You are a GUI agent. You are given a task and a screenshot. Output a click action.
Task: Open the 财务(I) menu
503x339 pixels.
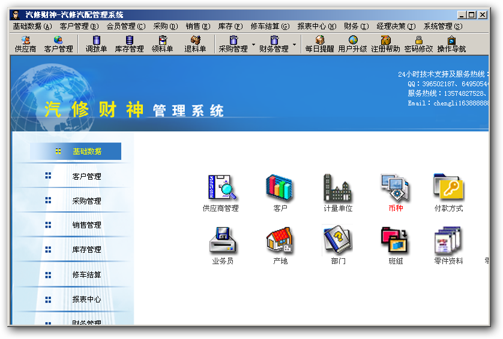coord(357,26)
